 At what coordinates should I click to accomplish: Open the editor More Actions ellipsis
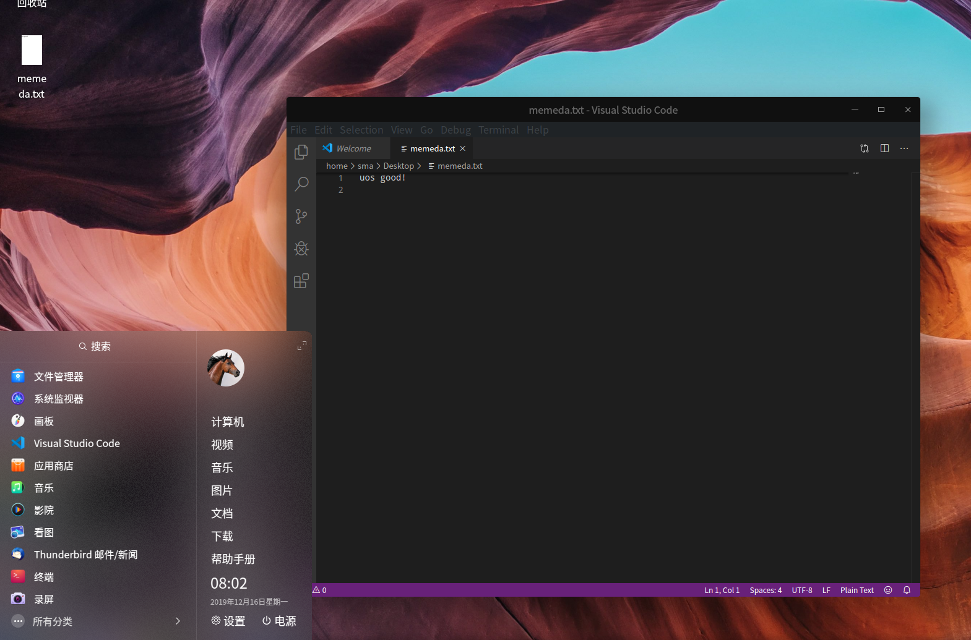904,148
